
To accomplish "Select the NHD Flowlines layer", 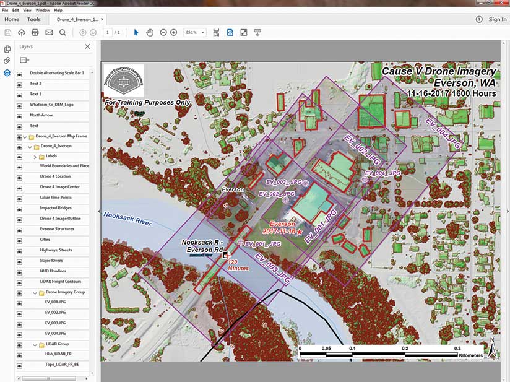I will 53,271.
